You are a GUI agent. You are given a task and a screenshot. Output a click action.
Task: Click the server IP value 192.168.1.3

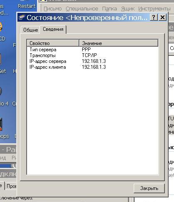94,61
